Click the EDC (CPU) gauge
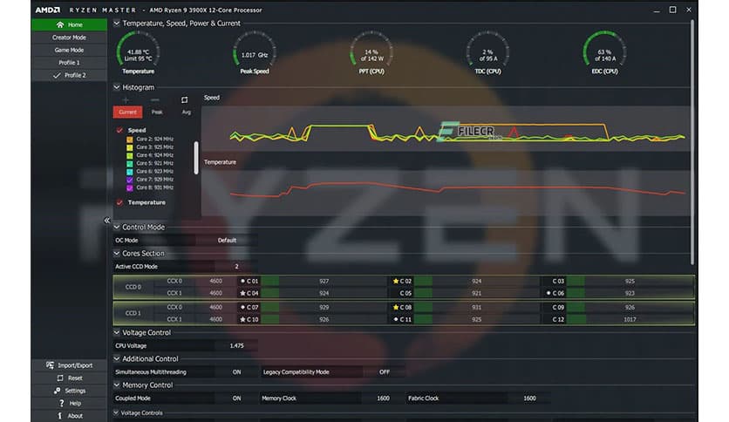 604,52
